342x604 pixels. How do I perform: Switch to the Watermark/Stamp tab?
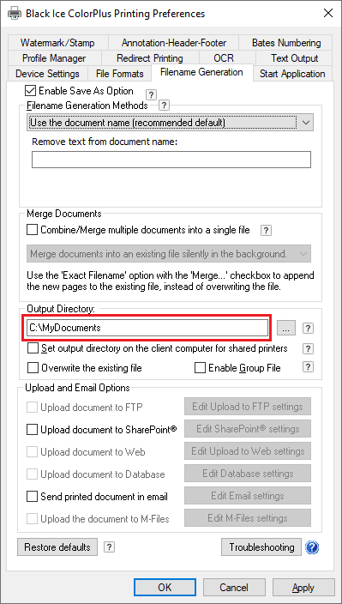[x=57, y=42]
